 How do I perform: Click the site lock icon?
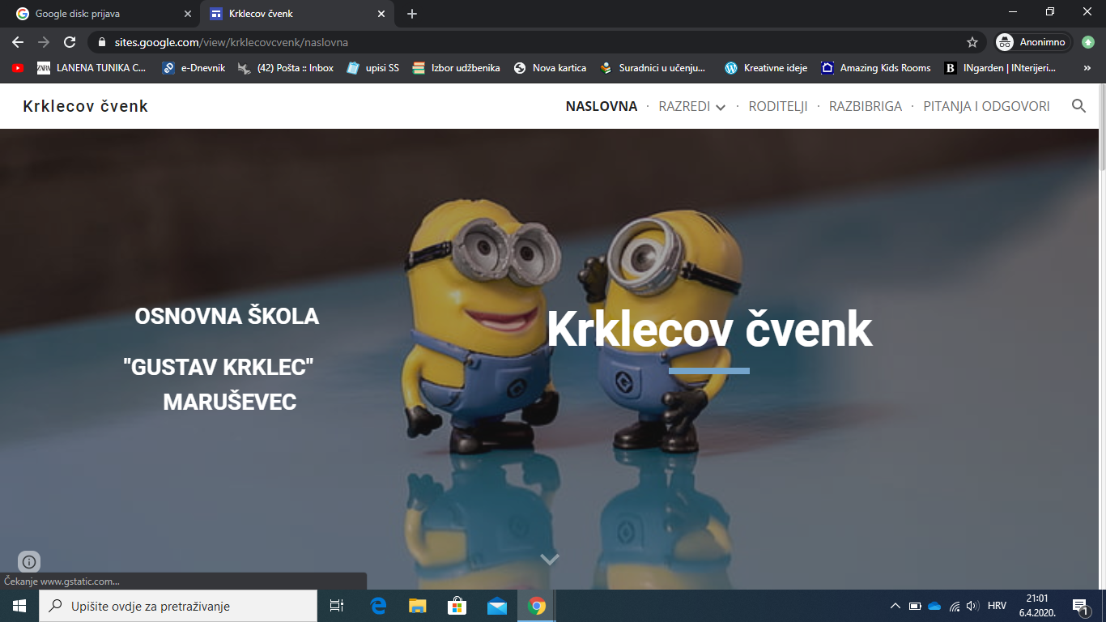tap(101, 42)
